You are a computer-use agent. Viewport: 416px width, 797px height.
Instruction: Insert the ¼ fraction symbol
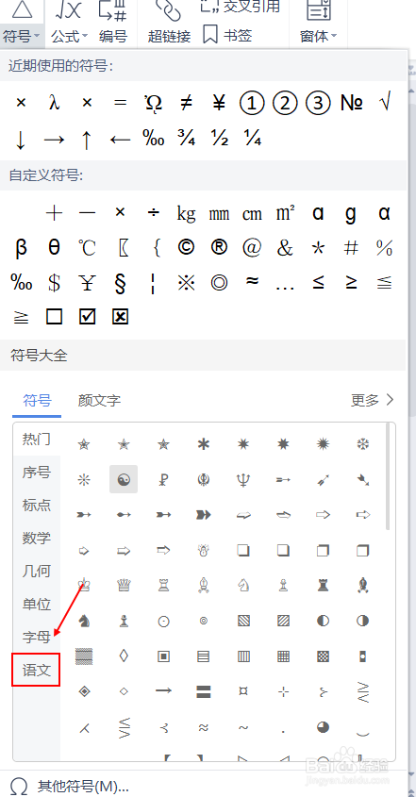[252, 138]
